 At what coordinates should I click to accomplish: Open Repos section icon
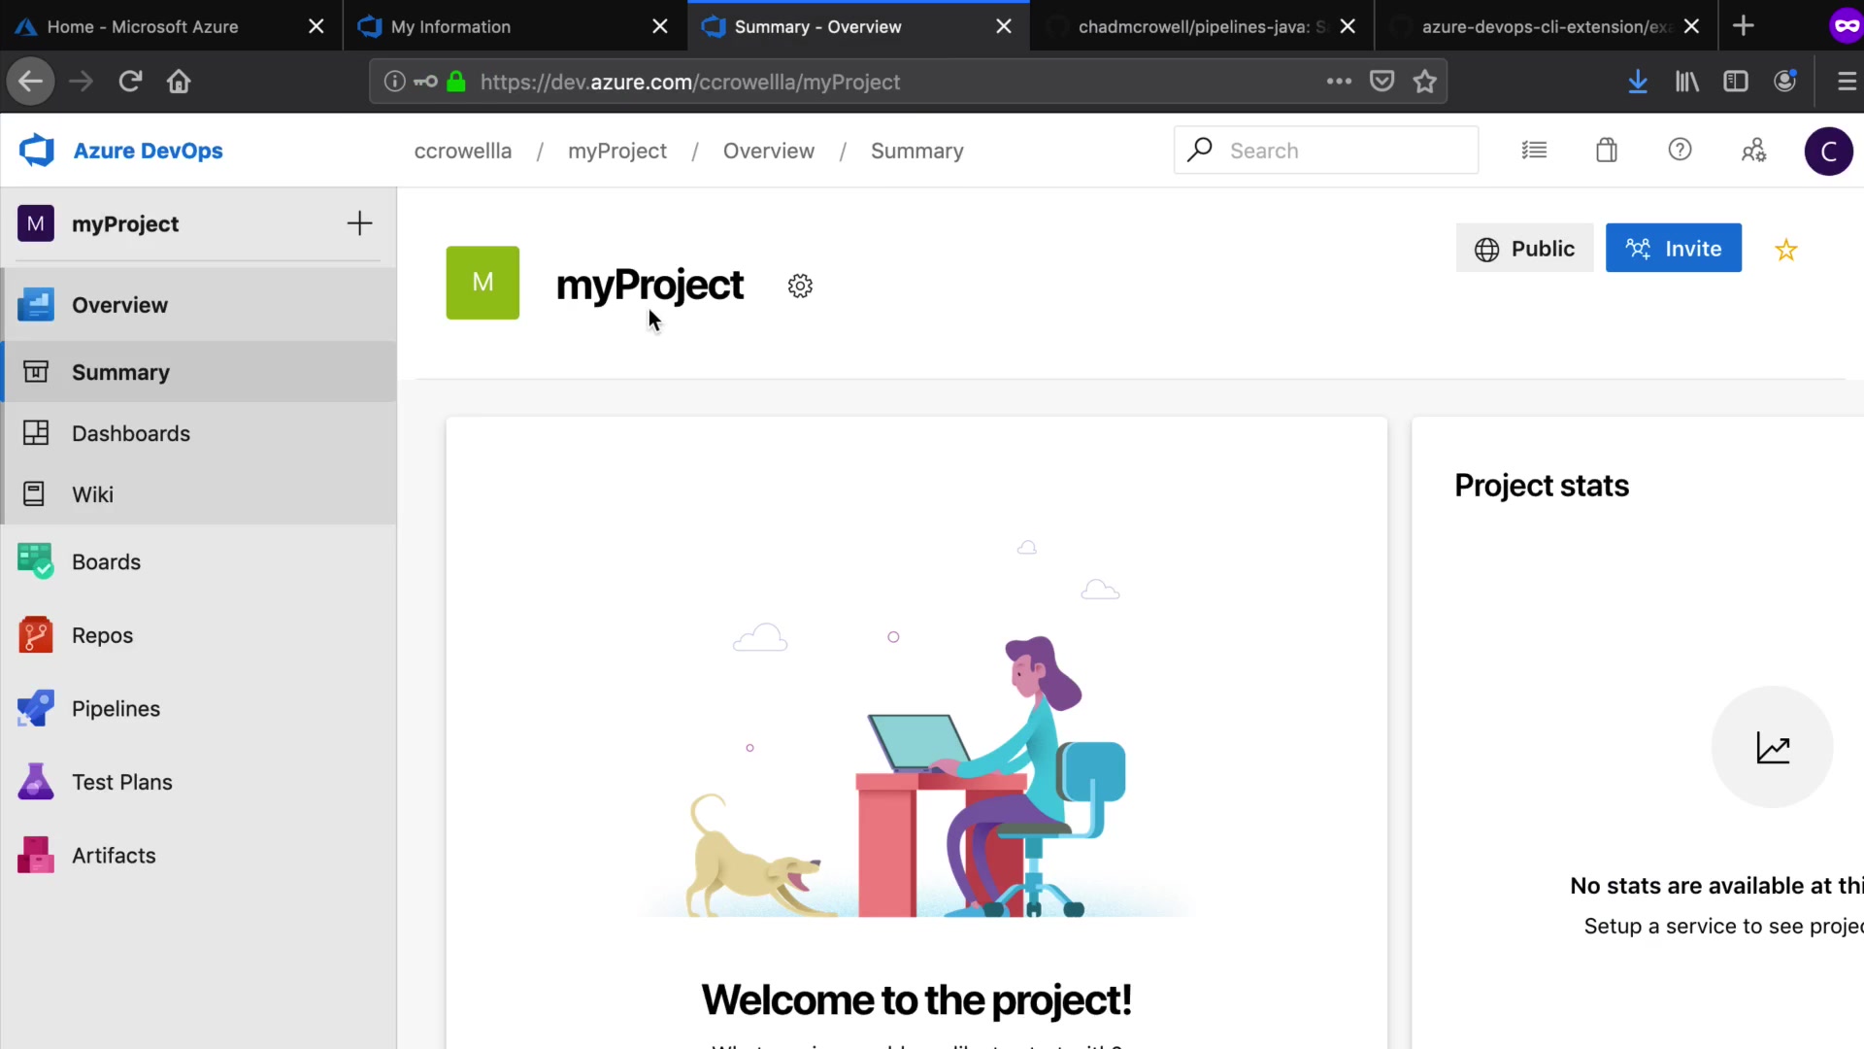pos(36,635)
